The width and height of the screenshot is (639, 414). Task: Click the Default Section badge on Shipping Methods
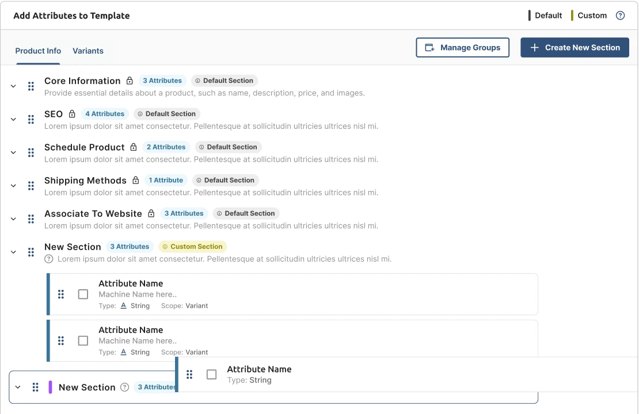tap(225, 180)
